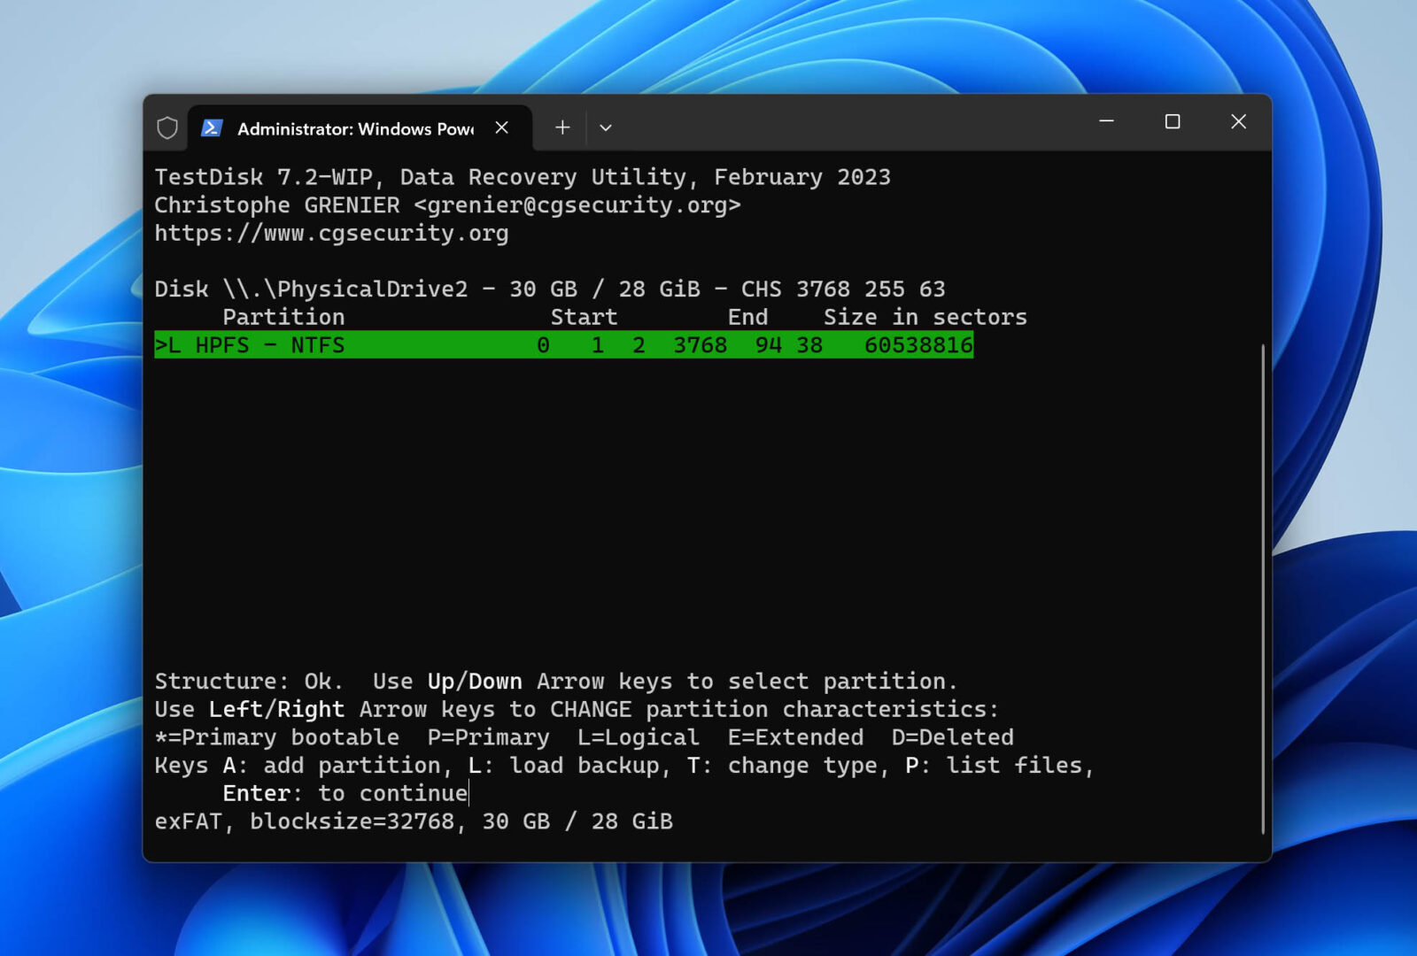The image size is (1417, 956).
Task: Click the PowerShell icon on the active tab
Action: tap(211, 127)
